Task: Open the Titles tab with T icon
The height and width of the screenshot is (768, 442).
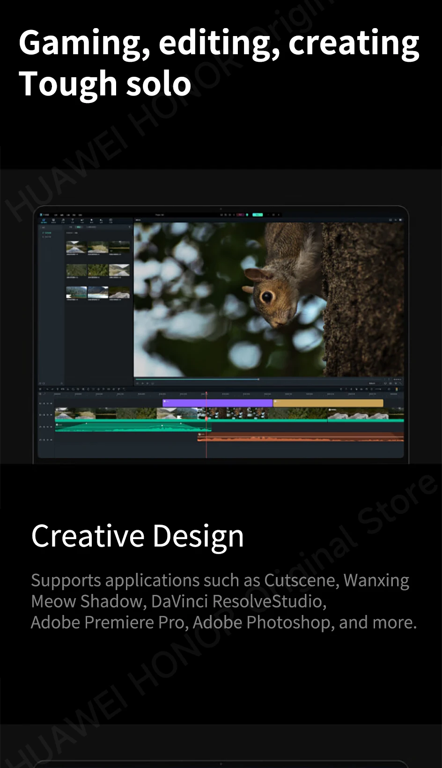Action: (73, 220)
